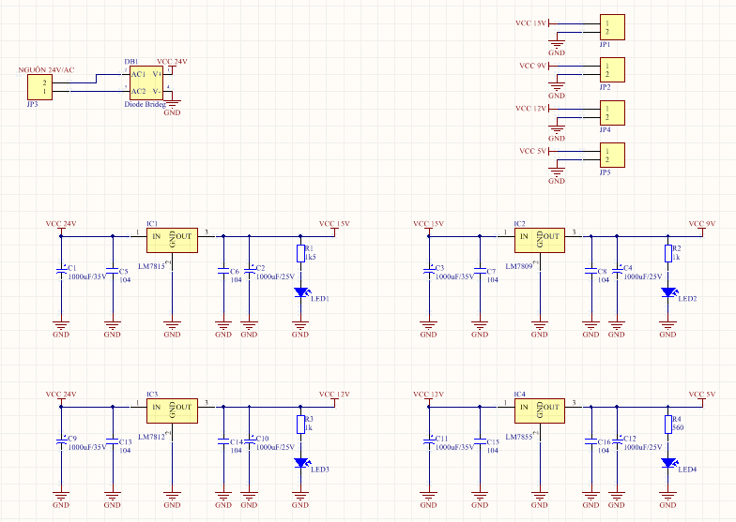
Task: Click the Diode Brideg text label
Action: point(145,104)
